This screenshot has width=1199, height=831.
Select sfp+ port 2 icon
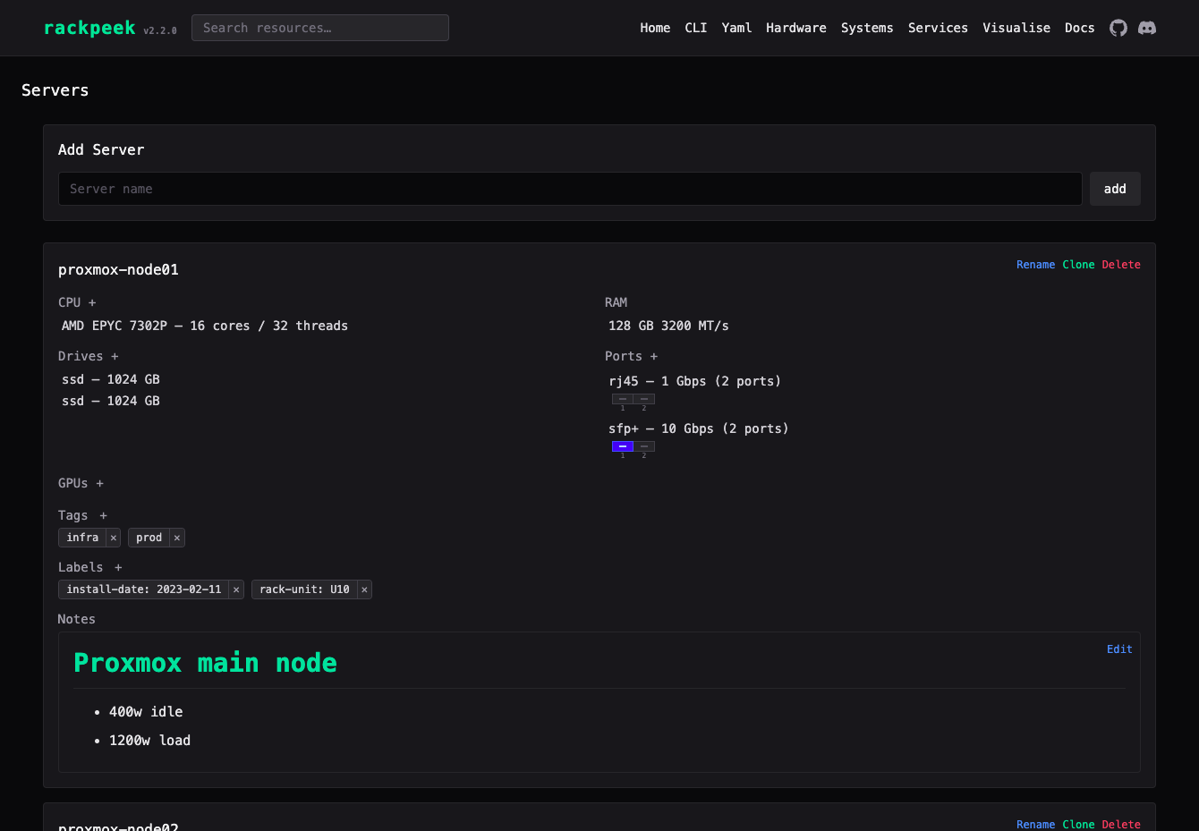click(x=644, y=446)
